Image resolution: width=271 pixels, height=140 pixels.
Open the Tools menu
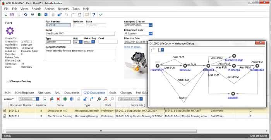76,9
